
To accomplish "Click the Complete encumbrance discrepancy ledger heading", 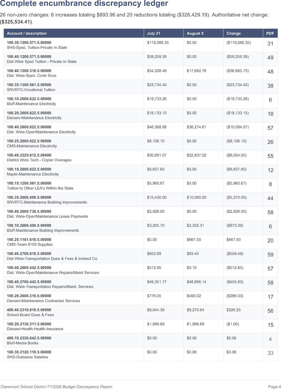I will coord(84,4).
